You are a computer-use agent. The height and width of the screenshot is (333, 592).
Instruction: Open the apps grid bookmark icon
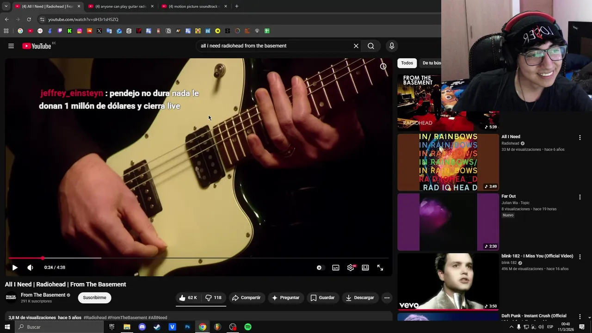click(6, 31)
